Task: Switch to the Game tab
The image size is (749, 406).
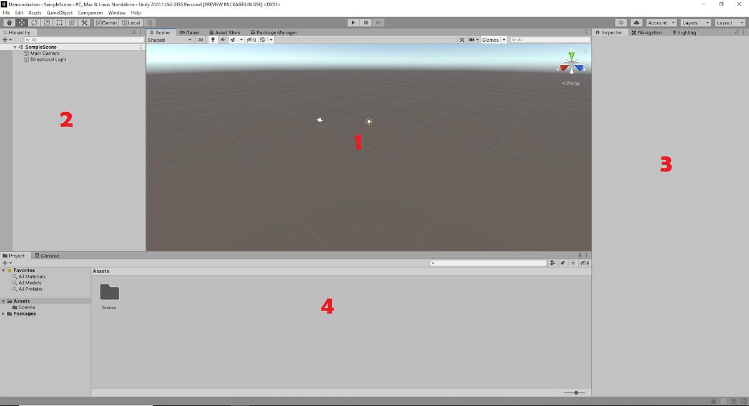Action: [189, 32]
